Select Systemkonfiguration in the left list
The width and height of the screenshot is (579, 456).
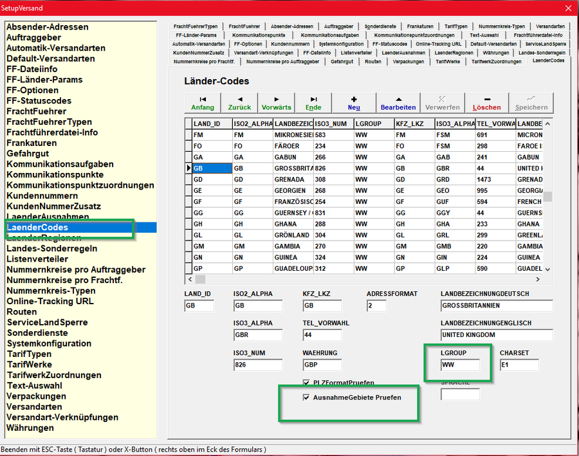click(x=48, y=343)
